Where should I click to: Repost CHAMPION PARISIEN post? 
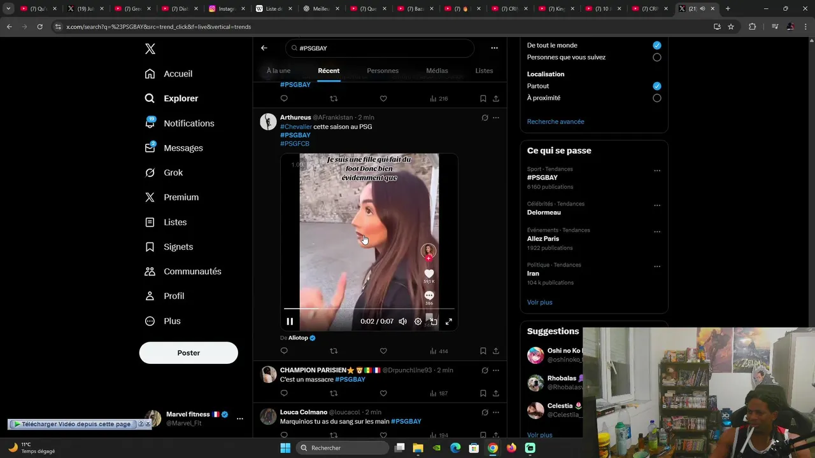[x=334, y=393]
